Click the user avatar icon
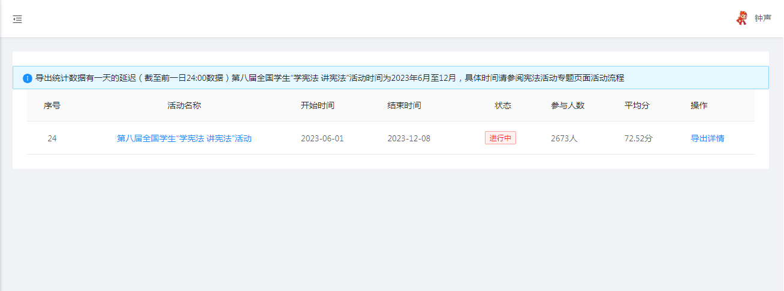Screen dimensions: 784x291 point(741,19)
